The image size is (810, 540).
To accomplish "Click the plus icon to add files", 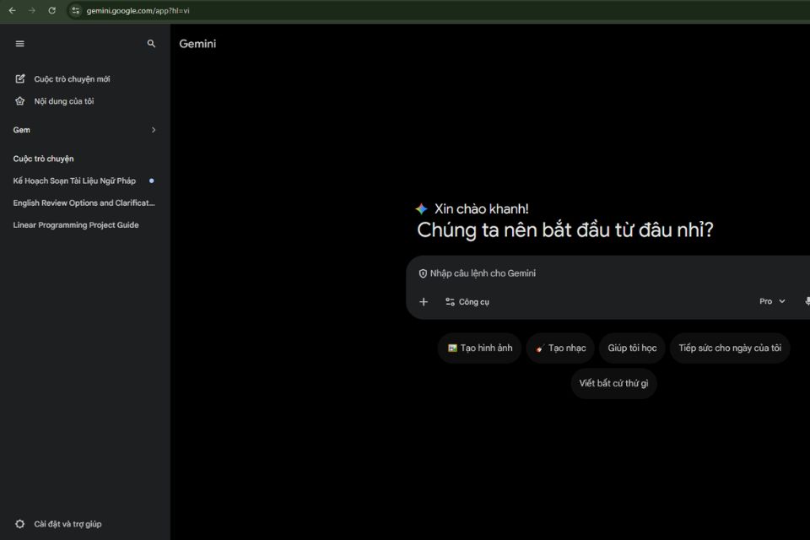I will (x=424, y=302).
